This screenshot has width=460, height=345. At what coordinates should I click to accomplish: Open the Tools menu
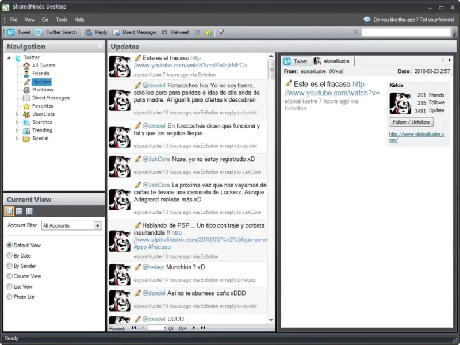coord(62,20)
